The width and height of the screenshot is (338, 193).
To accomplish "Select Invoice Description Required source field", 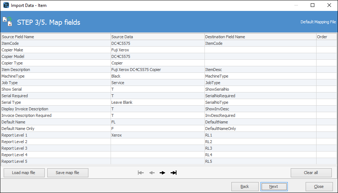I will pos(56,115).
